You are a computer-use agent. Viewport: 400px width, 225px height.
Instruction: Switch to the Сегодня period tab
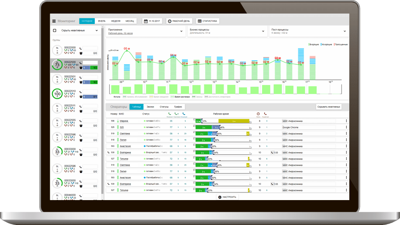[87, 21]
